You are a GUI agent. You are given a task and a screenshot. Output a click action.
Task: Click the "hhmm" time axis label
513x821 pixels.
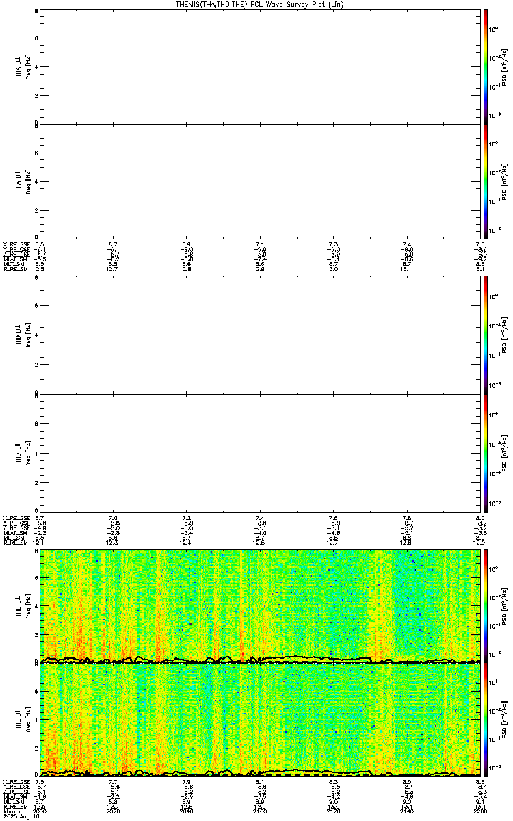tap(10, 811)
